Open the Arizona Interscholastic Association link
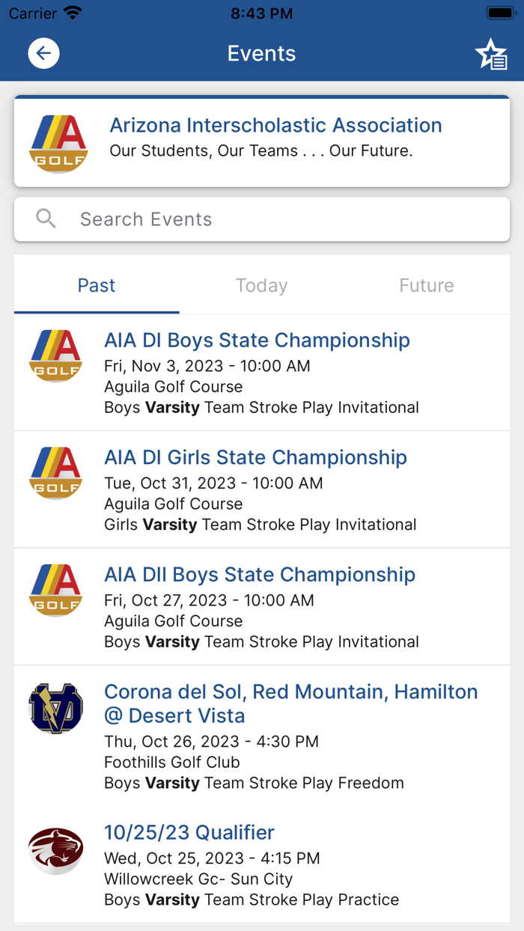This screenshot has width=524, height=931. click(275, 125)
